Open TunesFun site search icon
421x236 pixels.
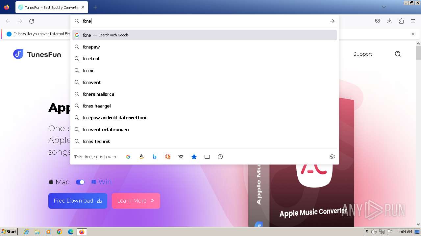[x=398, y=54]
